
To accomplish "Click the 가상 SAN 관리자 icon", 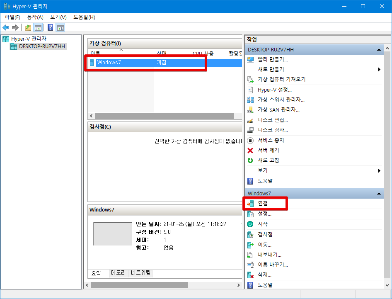I will (250, 110).
